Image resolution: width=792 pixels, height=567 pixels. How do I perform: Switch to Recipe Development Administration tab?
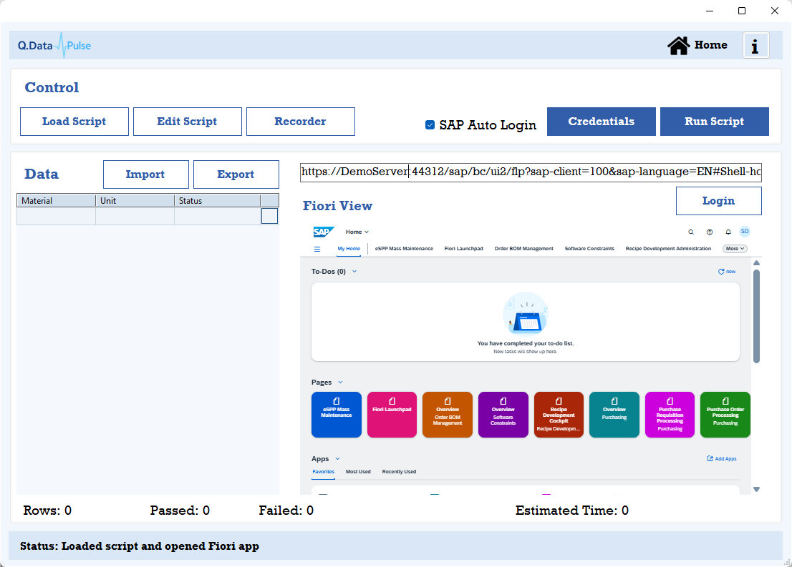point(668,249)
